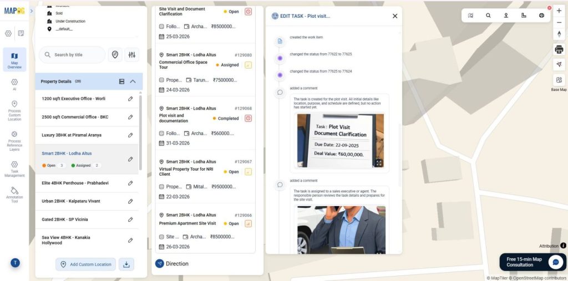Click the property list scrollbar
The image size is (568, 281).
[x=140, y=132]
